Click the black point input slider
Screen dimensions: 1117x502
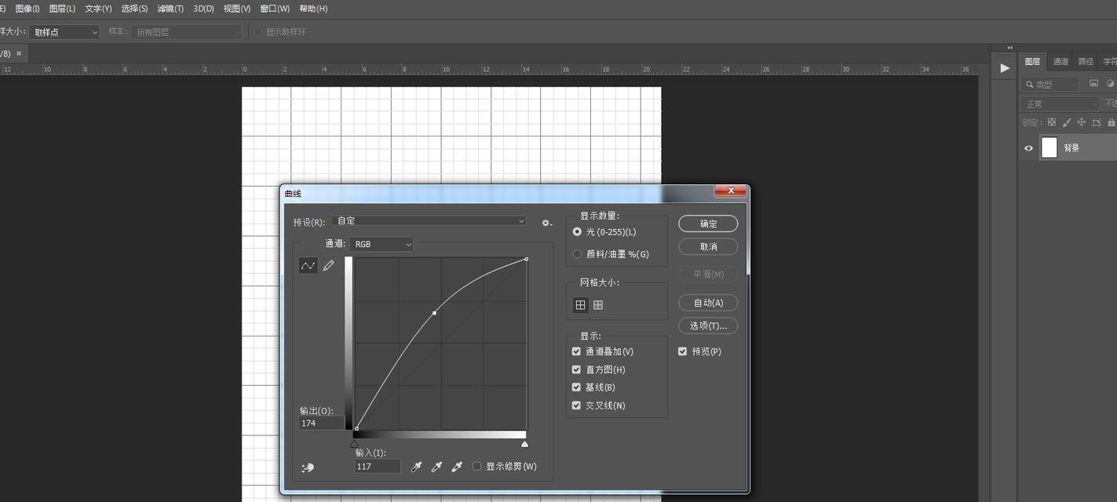tap(355, 444)
